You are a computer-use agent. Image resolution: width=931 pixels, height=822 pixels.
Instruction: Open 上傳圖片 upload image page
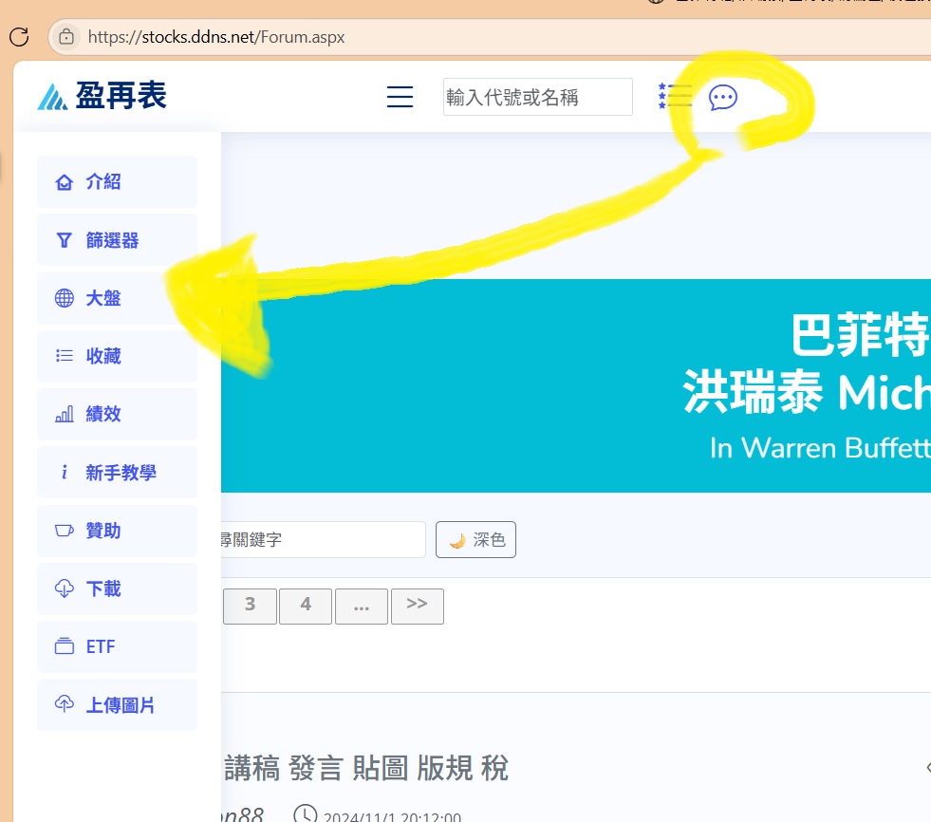pos(117,704)
